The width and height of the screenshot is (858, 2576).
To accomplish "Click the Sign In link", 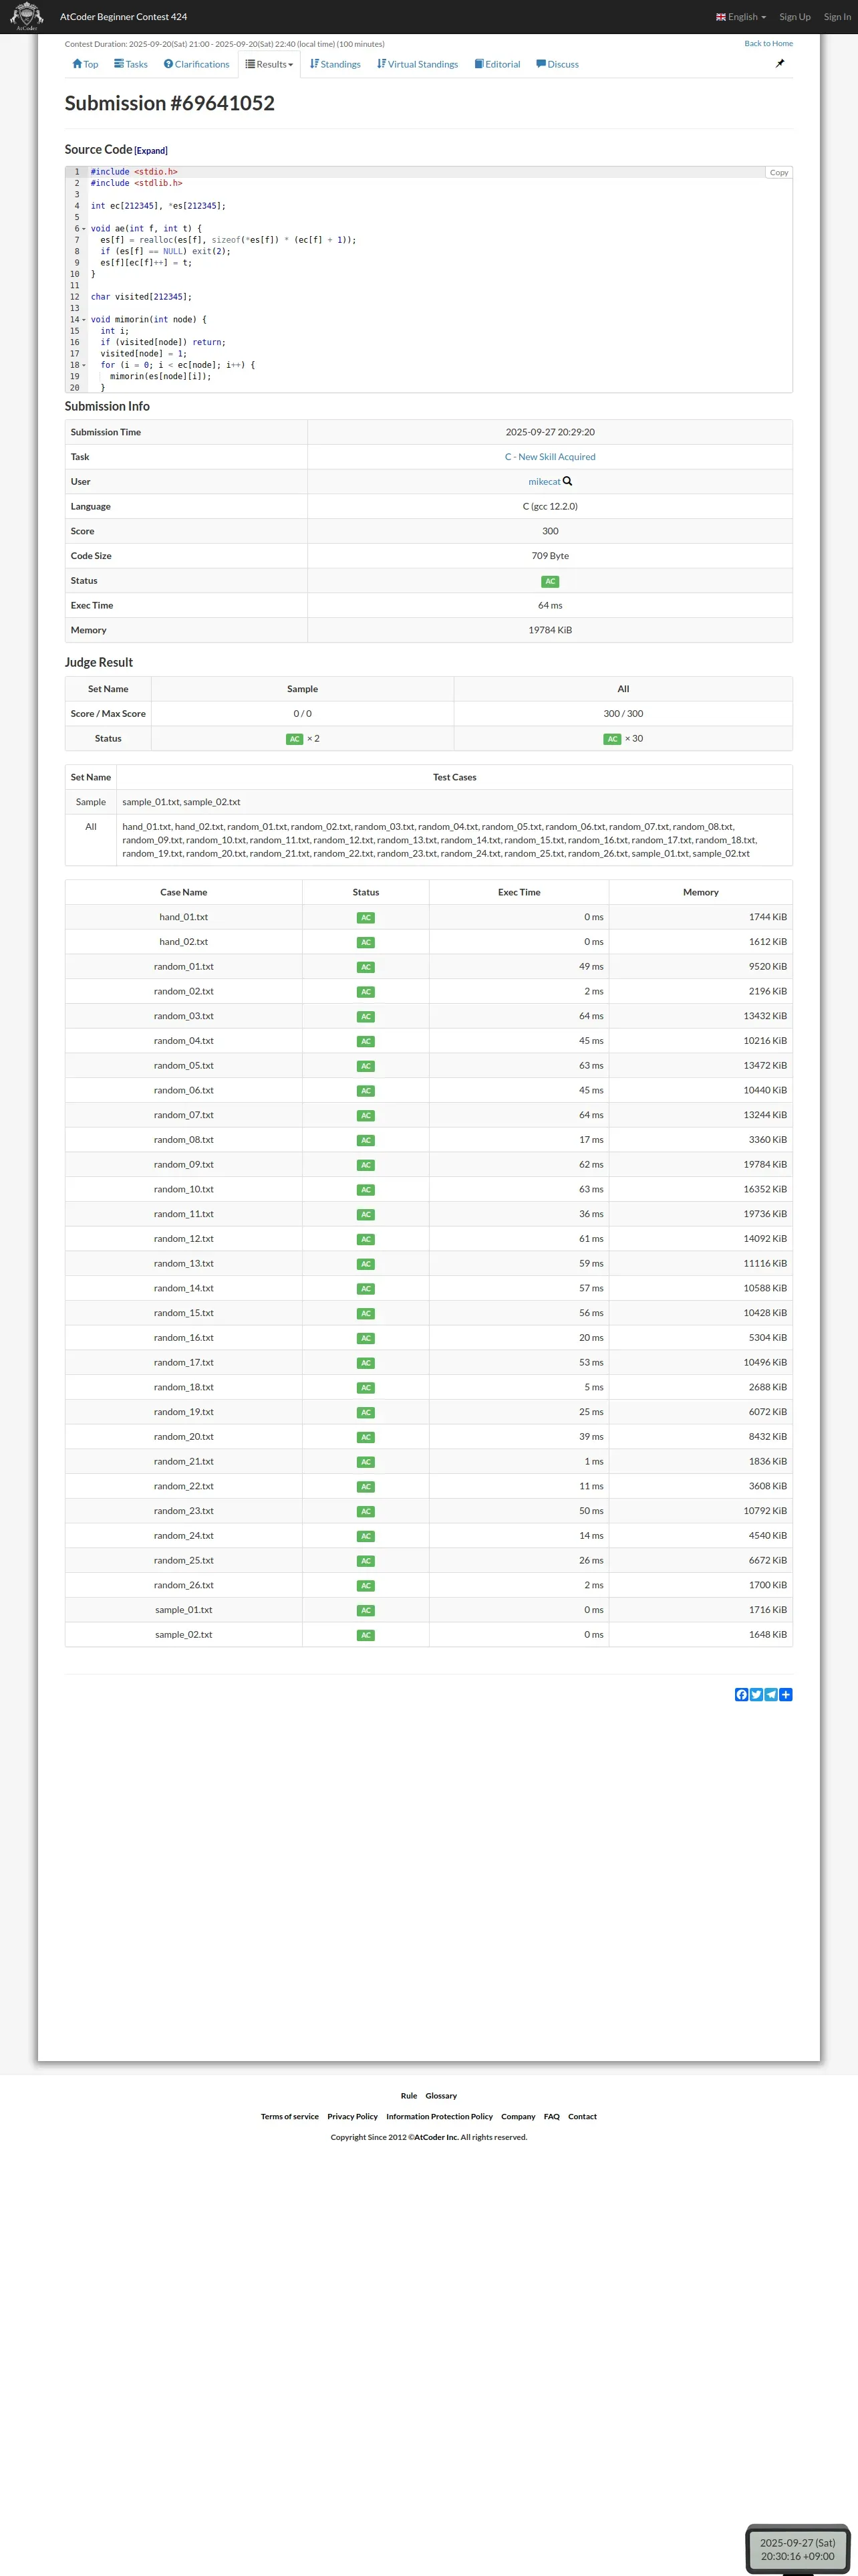I will (x=837, y=17).
